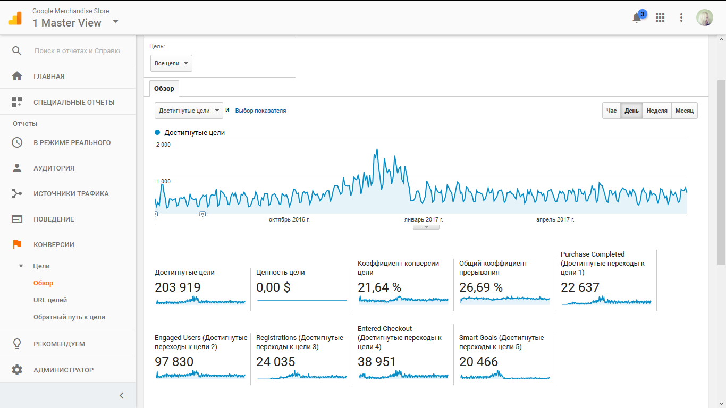This screenshot has width=726, height=408.
Task: Toggle chart granularity to Месяц
Action: tap(684, 110)
